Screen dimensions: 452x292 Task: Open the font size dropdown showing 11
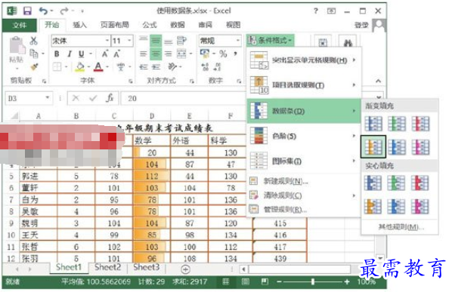tap(122, 41)
